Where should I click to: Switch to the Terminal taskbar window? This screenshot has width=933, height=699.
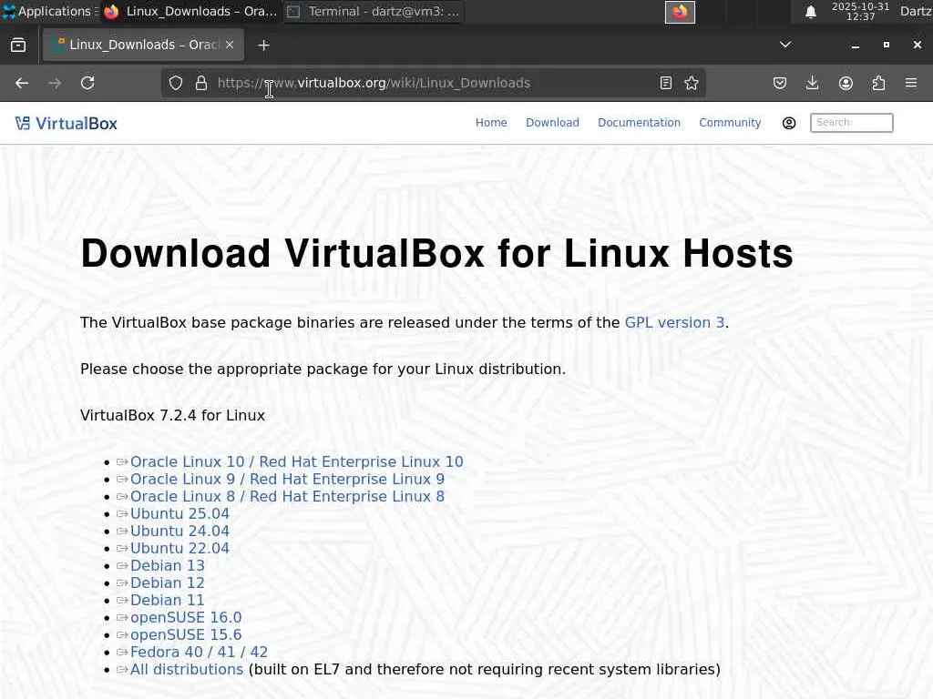click(x=374, y=11)
